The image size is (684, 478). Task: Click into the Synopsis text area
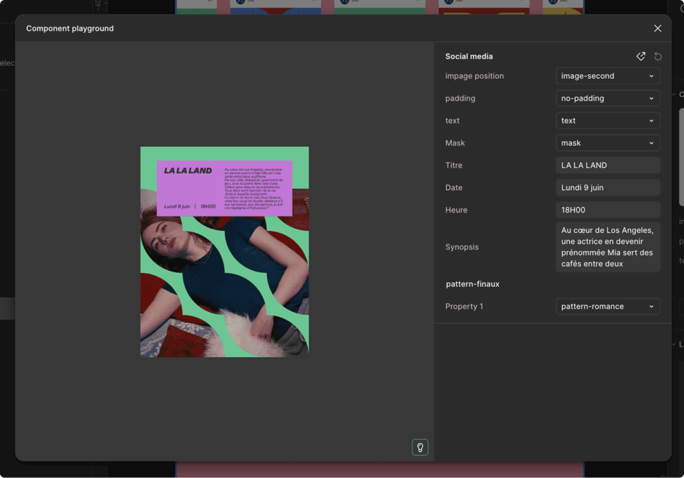(x=608, y=247)
